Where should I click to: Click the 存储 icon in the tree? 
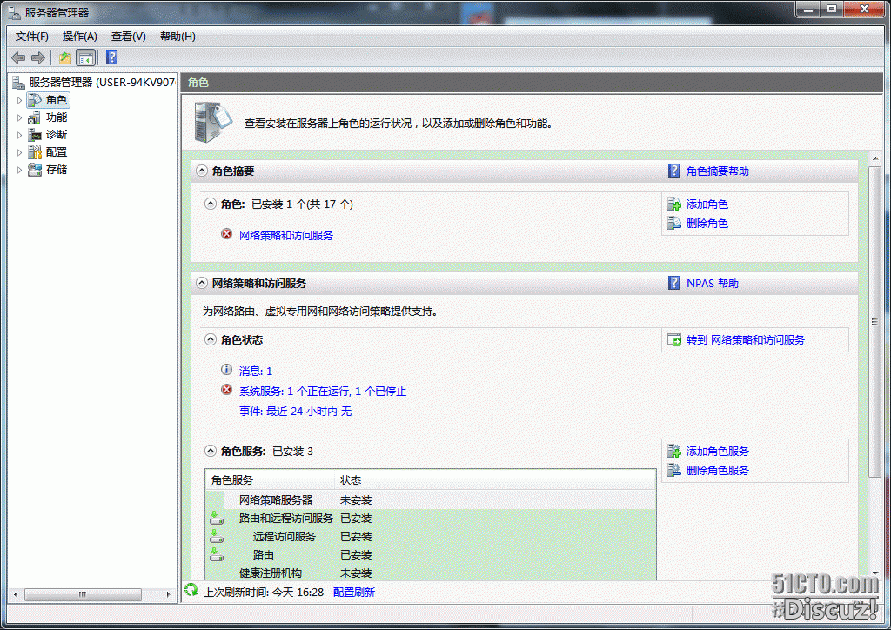click(35, 170)
